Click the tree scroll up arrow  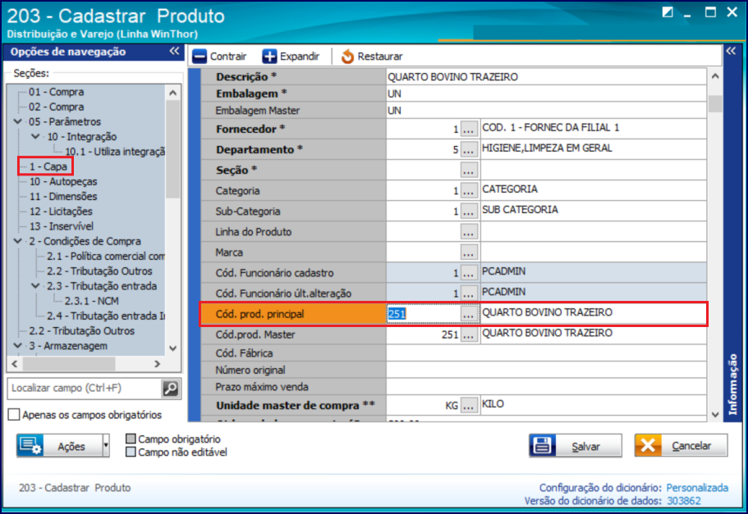(x=172, y=93)
